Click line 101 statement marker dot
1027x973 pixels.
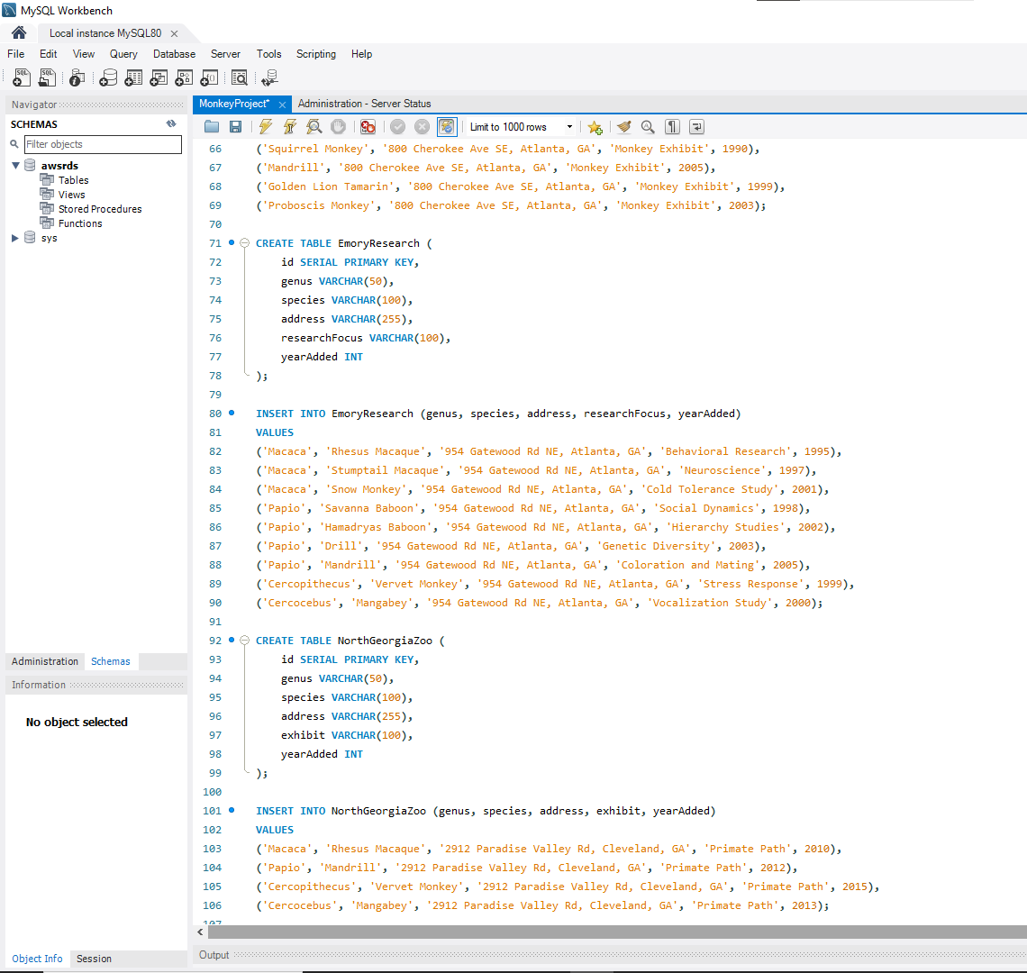[x=232, y=810]
